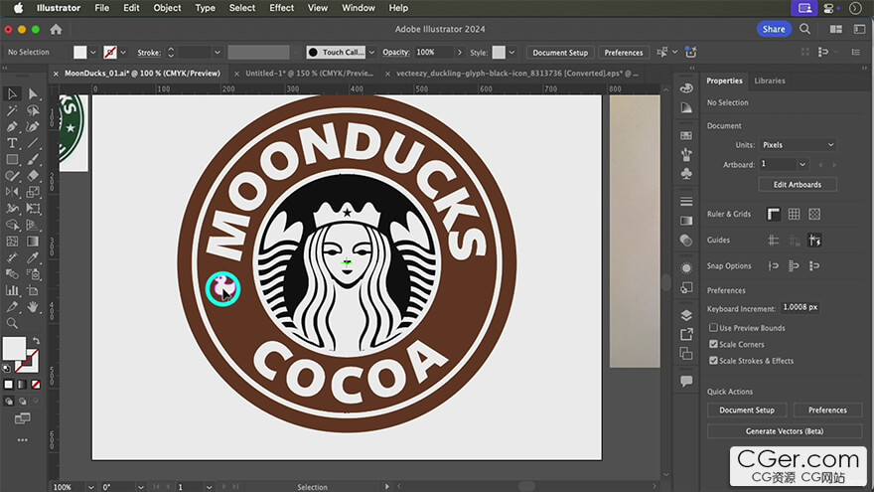Open the Symbols club-shaped panel icon
This screenshot has width=874, height=492.
pyautogui.click(x=686, y=174)
